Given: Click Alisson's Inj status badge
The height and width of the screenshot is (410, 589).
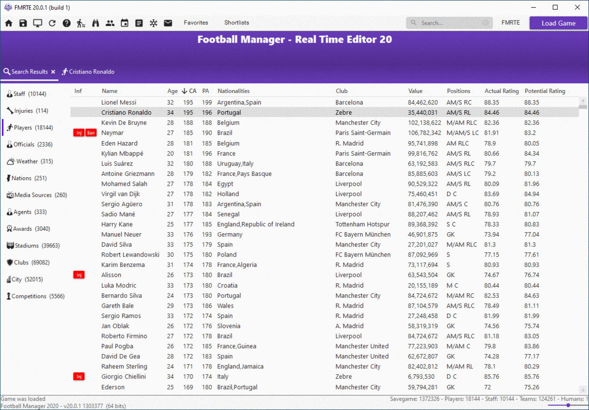Looking at the screenshot, I should click(x=79, y=275).
